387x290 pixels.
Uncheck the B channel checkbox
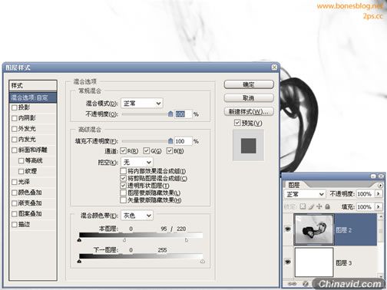coord(170,150)
